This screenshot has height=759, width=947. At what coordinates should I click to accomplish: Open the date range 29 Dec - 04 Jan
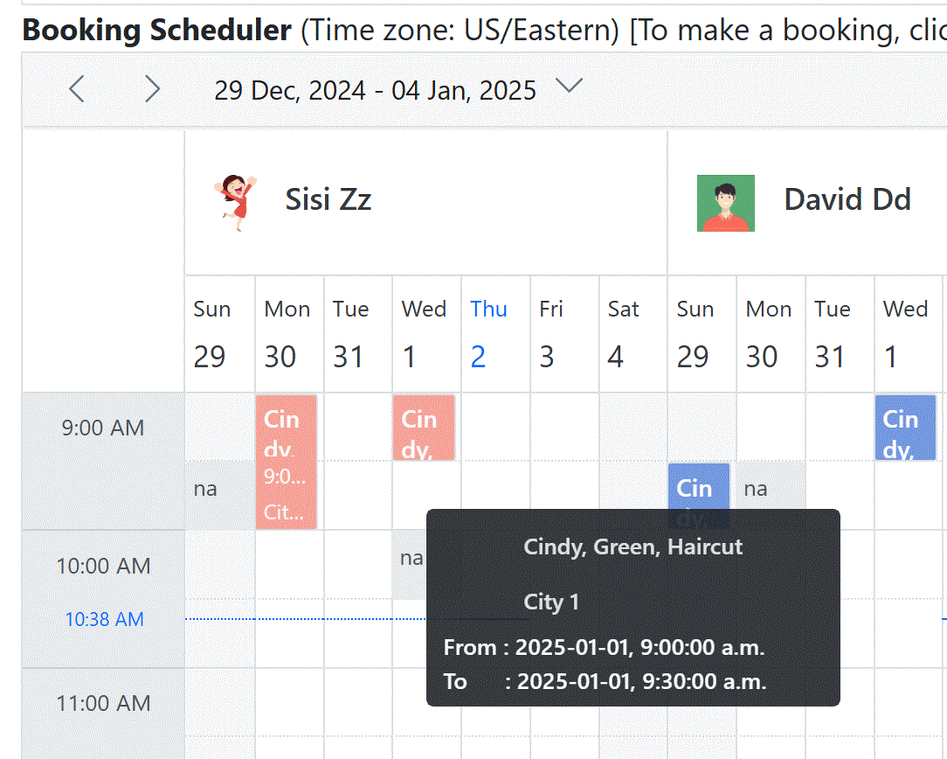click(x=375, y=90)
